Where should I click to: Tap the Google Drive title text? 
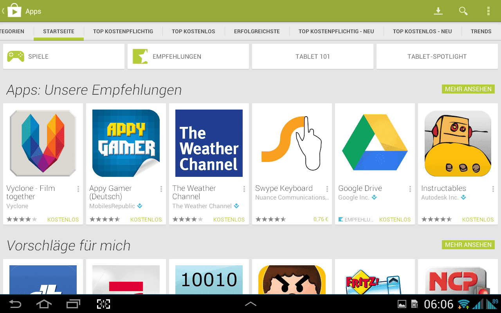coord(360,188)
